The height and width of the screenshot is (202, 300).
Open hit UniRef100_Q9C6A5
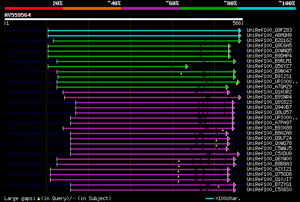269,46
